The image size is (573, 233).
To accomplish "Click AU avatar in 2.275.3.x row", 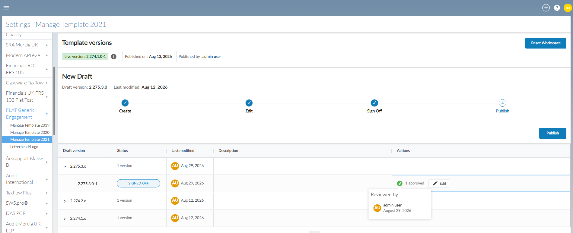I will point(175,166).
